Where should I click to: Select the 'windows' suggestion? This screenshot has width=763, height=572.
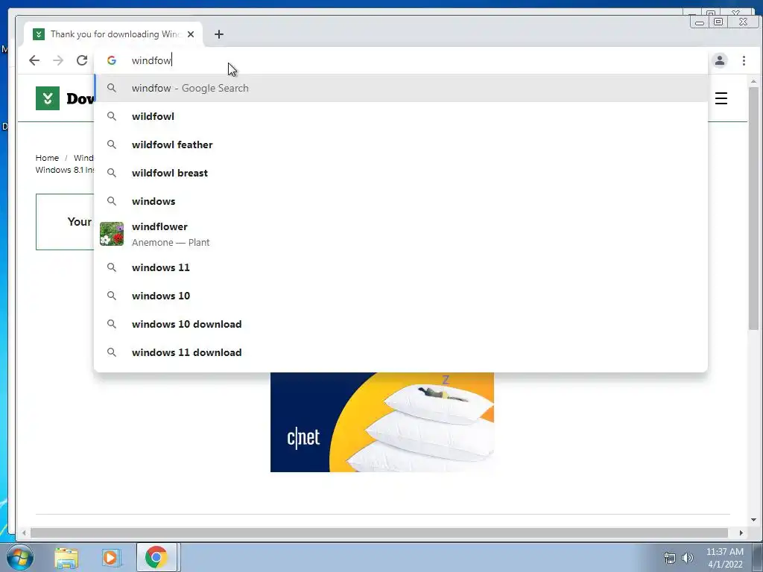click(401, 201)
